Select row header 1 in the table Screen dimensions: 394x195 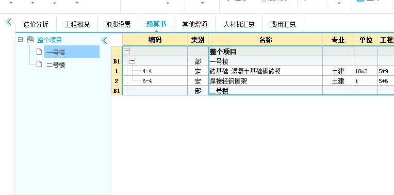(117, 71)
